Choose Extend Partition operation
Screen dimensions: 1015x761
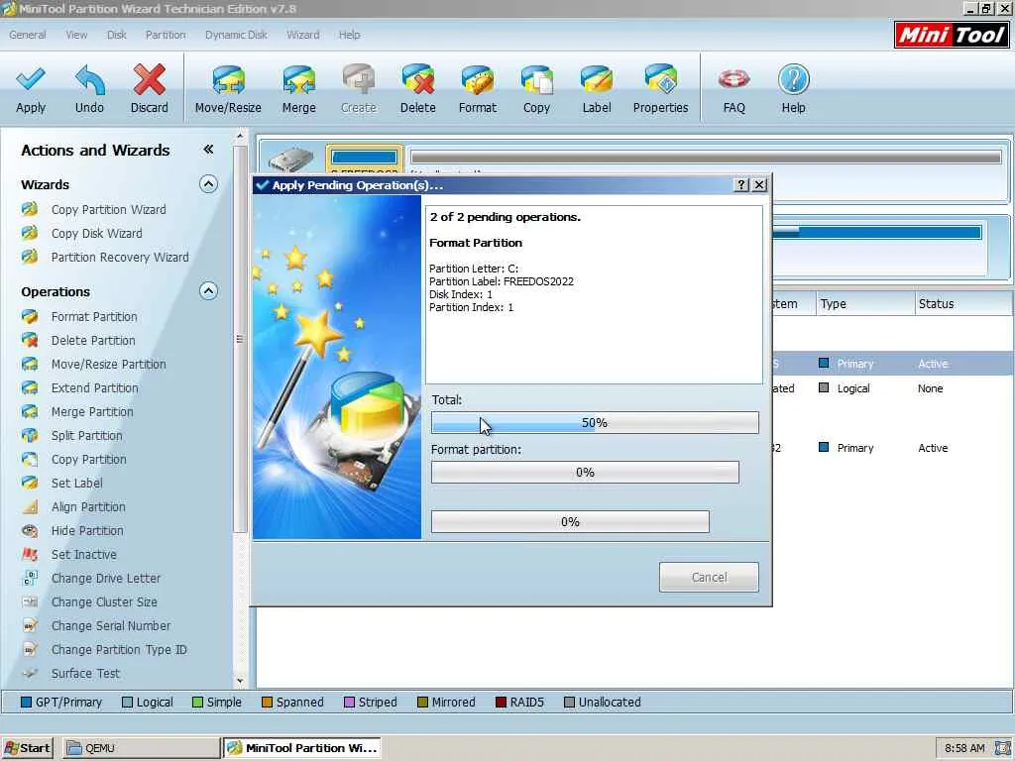click(x=94, y=388)
